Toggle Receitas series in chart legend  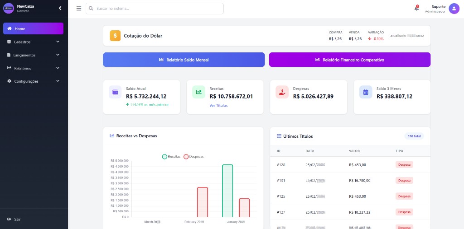coord(171,156)
